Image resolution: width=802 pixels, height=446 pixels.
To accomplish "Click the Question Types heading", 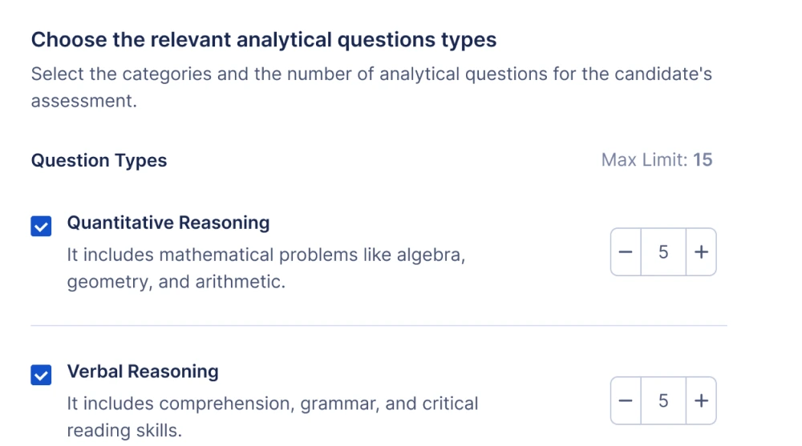I will (x=99, y=160).
